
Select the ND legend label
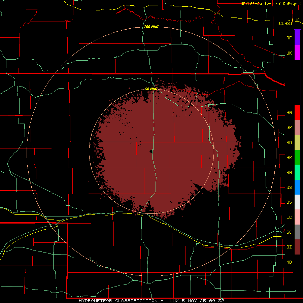tap(289, 262)
